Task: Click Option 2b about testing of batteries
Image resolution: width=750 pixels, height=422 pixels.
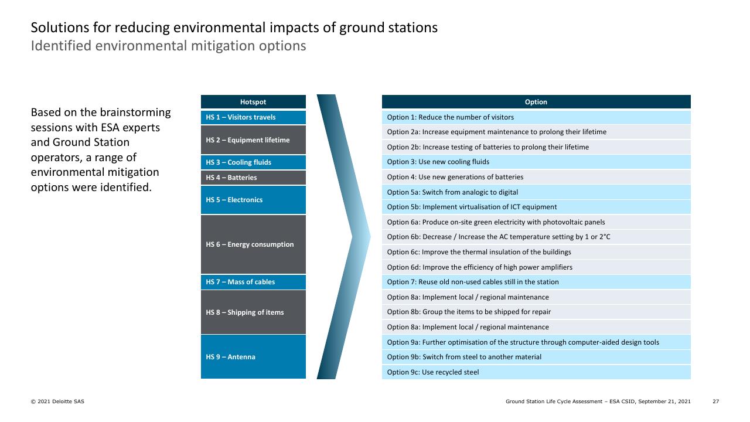Action: pos(536,147)
